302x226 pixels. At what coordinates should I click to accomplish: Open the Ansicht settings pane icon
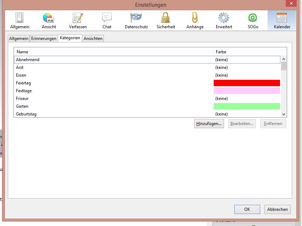click(x=49, y=20)
